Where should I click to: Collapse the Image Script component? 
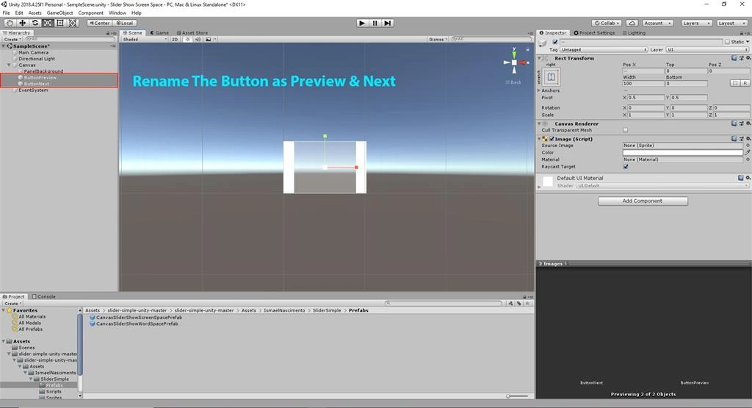click(x=538, y=139)
